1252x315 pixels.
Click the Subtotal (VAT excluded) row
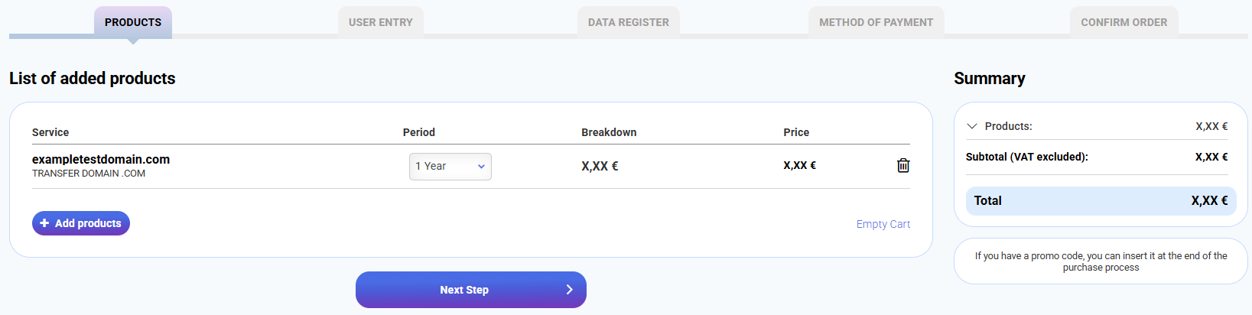tap(1026, 157)
